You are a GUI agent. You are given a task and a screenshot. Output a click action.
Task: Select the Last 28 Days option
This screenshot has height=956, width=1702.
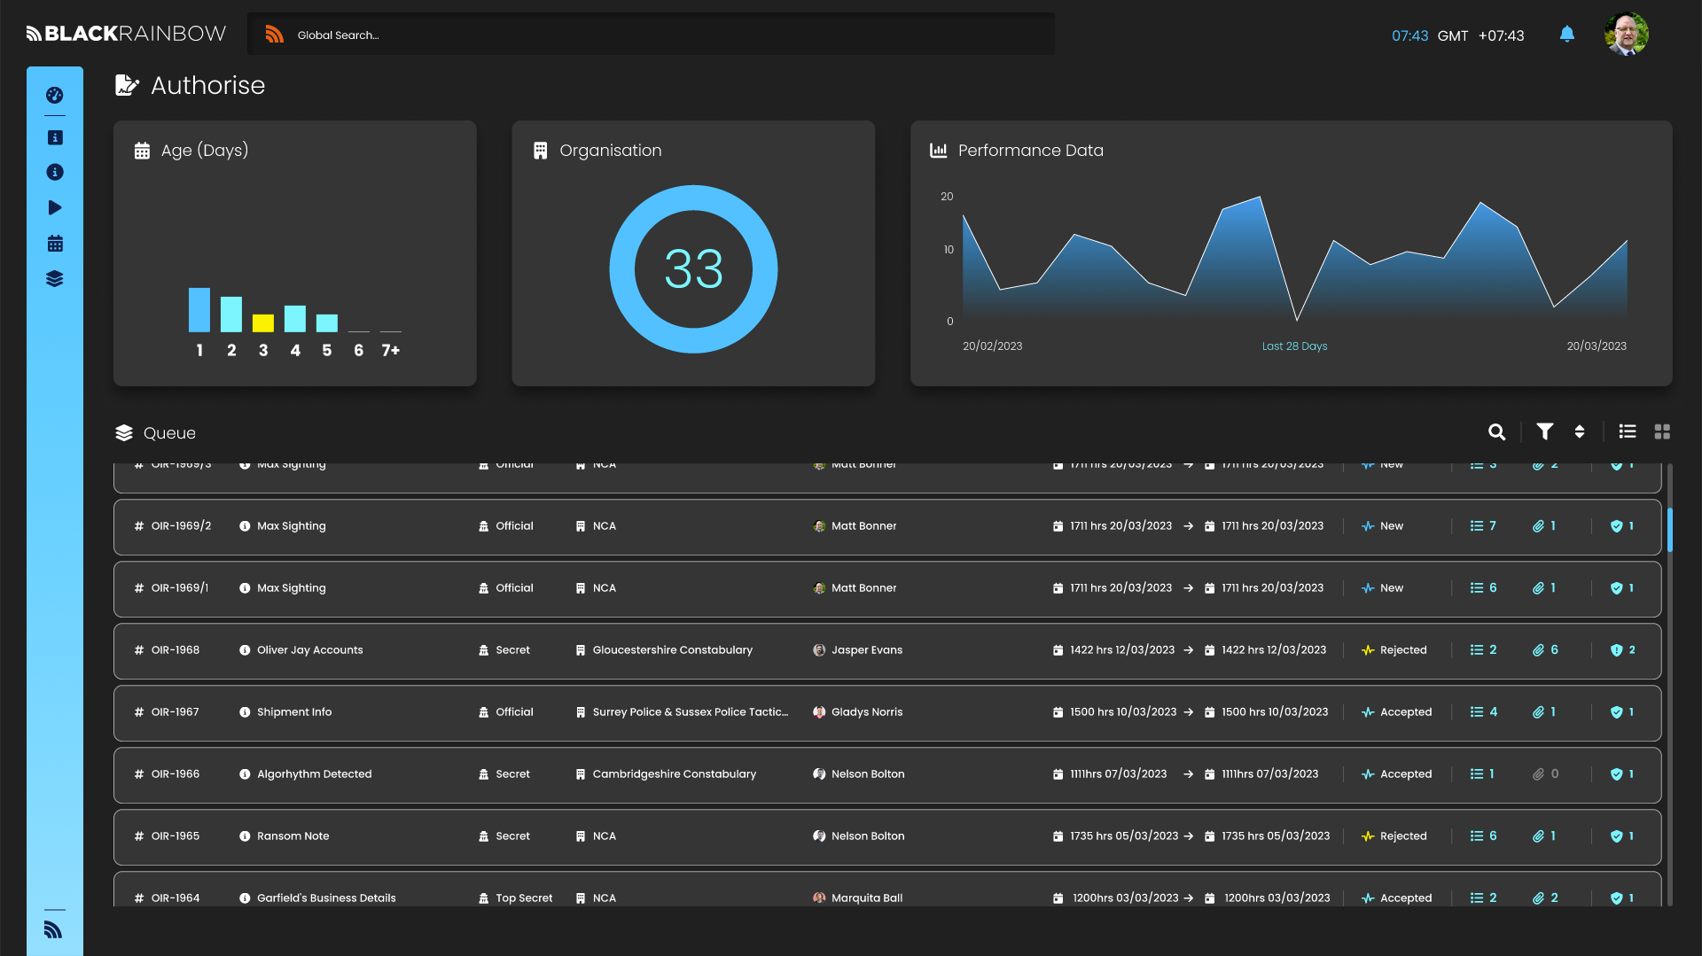(x=1295, y=346)
